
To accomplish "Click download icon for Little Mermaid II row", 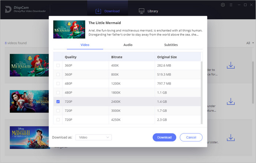I will pos(231,138).
